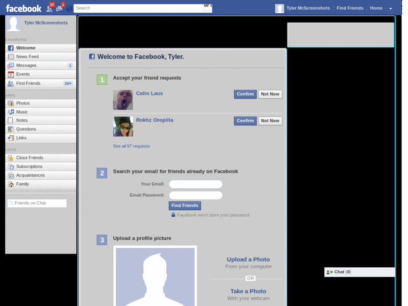Open friend requests from the top bar
Viewport: 408px width, 306px height.
pyautogui.click(x=49, y=9)
